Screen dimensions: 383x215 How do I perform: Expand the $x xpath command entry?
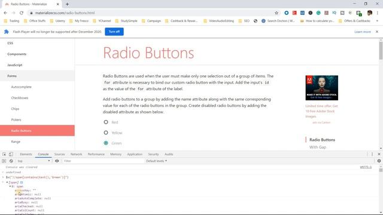coord(3,177)
